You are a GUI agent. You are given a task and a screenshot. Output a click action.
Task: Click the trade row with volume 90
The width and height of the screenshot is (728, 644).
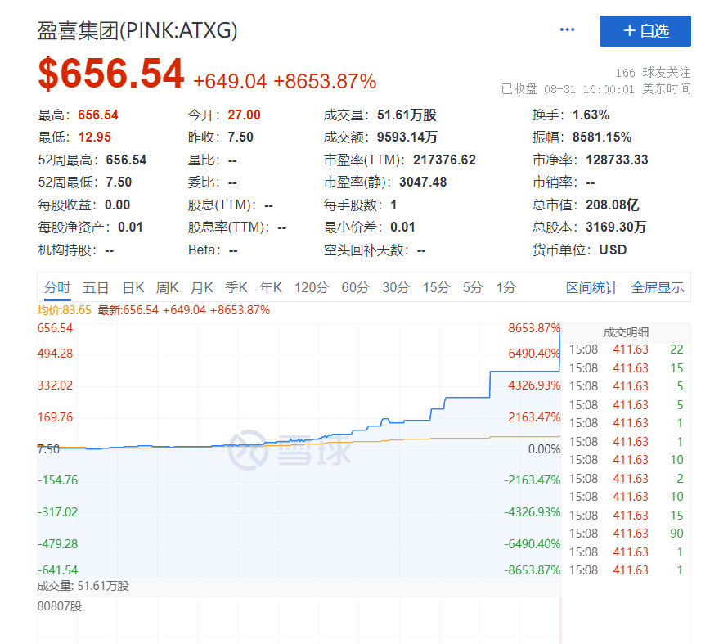point(626,534)
